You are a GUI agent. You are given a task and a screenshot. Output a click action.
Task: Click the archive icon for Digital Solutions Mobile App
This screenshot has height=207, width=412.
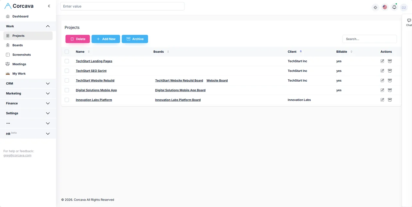[390, 90]
